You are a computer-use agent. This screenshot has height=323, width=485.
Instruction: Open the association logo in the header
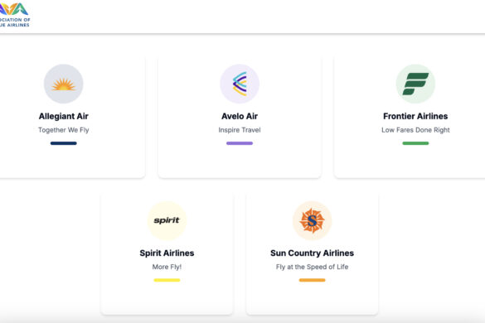(x=14, y=15)
